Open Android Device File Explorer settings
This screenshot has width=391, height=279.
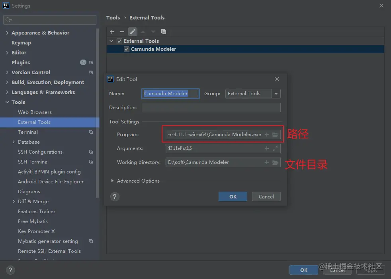[x=51, y=182]
